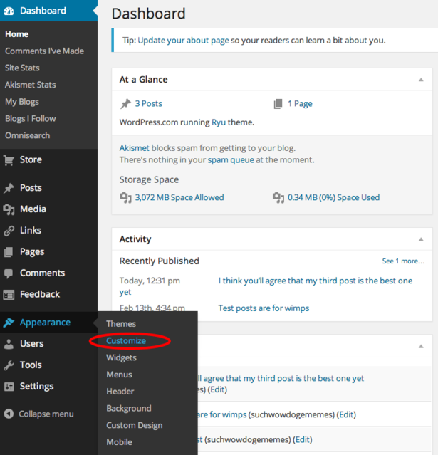Open the Posts menu
The width and height of the screenshot is (438, 455).
click(31, 188)
